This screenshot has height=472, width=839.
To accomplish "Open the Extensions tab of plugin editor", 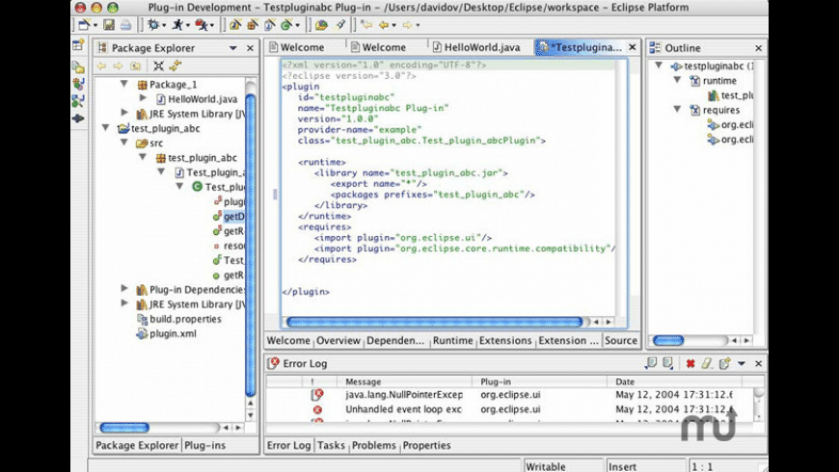I will click(505, 340).
